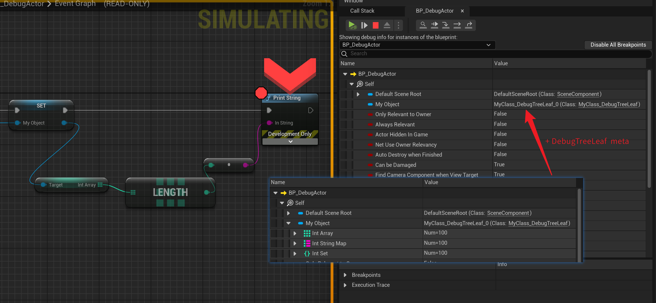Click the Eject icon in debug toolbar
This screenshot has height=303, width=656.
[x=387, y=25]
